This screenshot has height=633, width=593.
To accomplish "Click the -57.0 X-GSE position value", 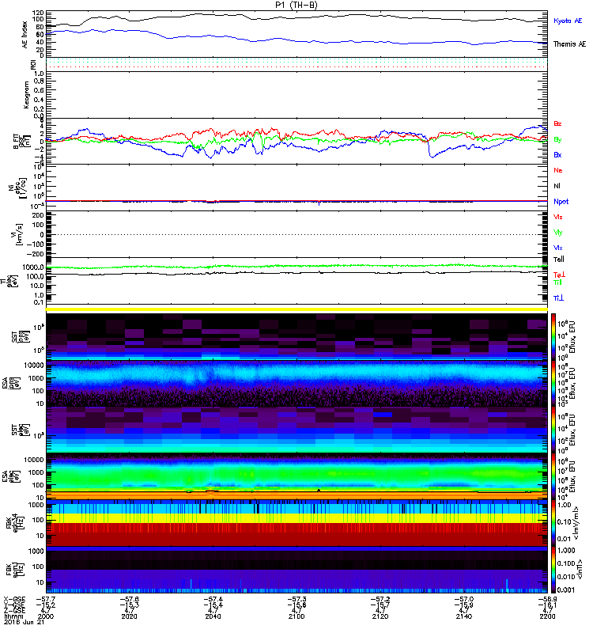I will (x=464, y=600).
